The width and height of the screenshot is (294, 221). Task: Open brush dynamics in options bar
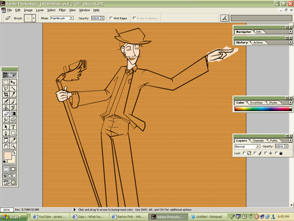[x=225, y=18]
